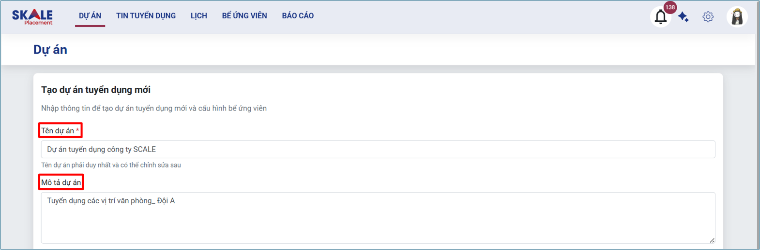
Task: Click the Nhập thông tin subtitle text
Action: tap(153, 108)
